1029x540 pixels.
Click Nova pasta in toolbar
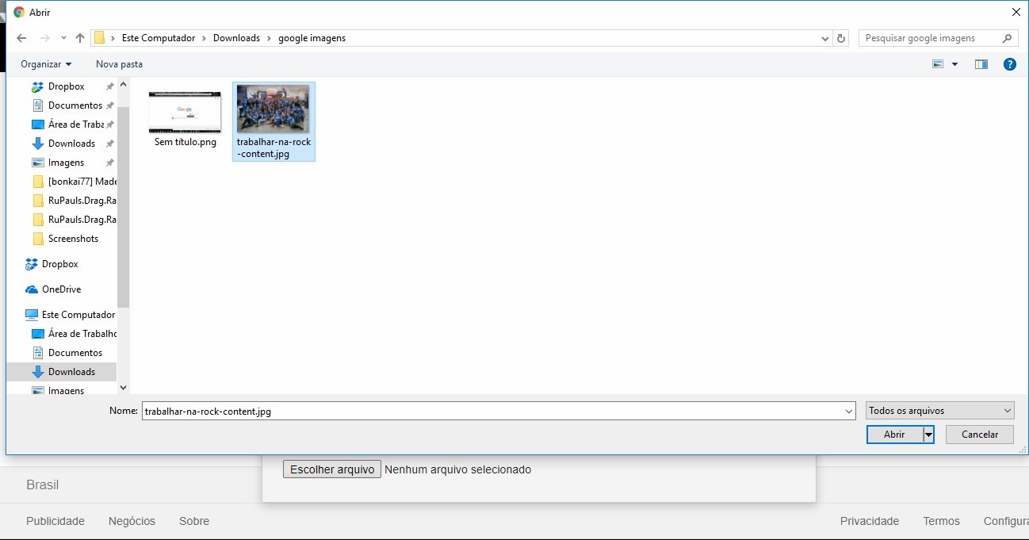click(x=119, y=64)
